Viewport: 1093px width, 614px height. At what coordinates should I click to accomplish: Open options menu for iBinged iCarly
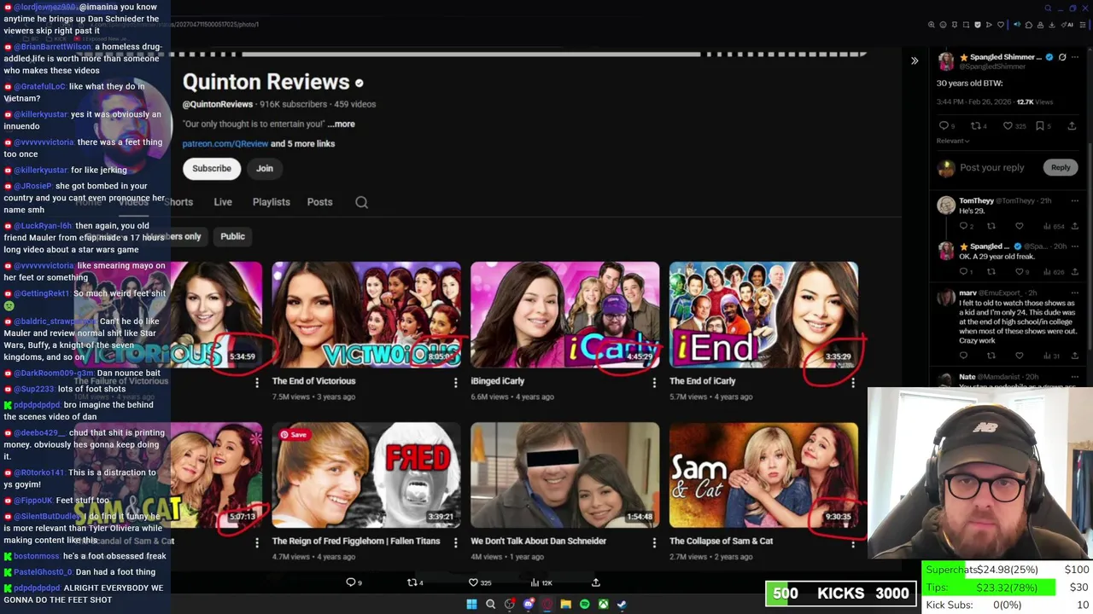(x=654, y=383)
